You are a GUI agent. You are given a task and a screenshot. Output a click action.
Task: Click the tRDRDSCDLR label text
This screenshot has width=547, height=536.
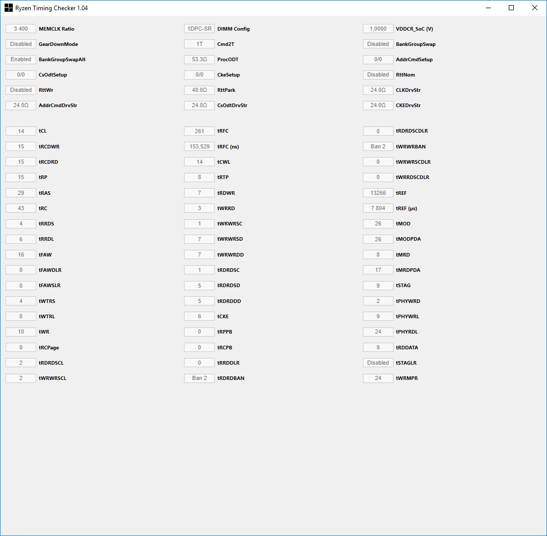coord(411,131)
